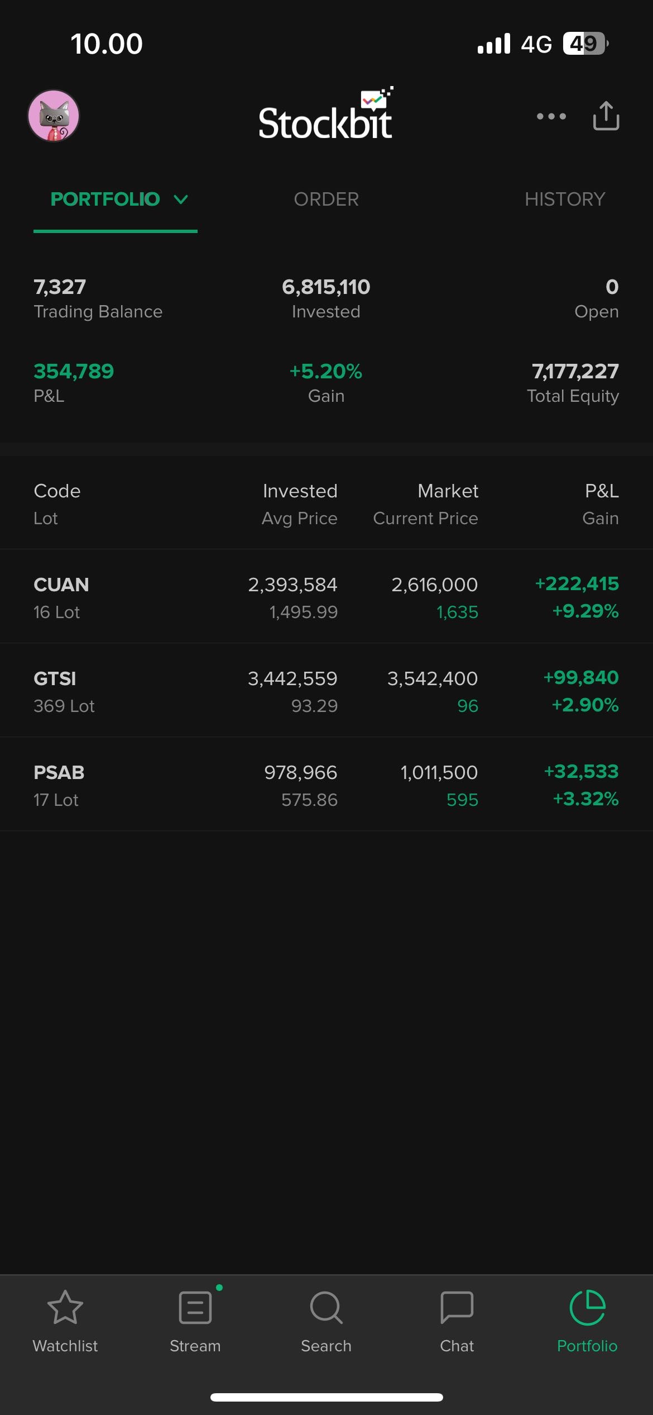Expand the PORTFOLIO dropdown chevron
Screen dimensions: 653x1415
pos(181,200)
